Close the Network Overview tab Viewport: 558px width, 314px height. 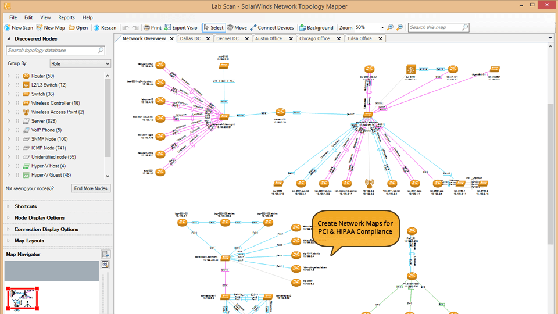click(171, 38)
